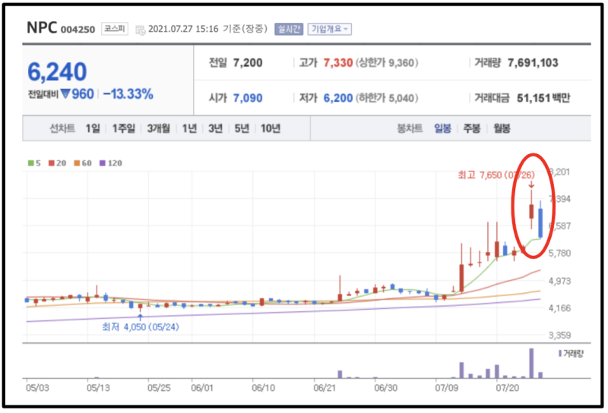Click the 하한가 5,040 lower limit text

tap(387, 98)
